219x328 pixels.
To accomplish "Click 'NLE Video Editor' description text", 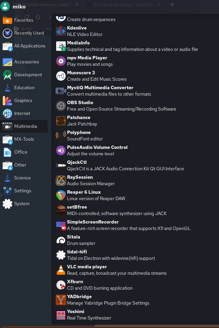I will (x=85, y=35).
